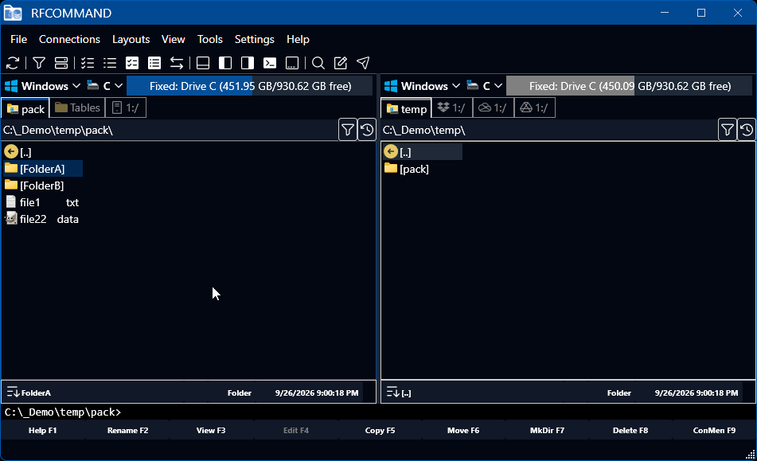Open the Tools menu
This screenshot has width=757, height=461.
[x=210, y=39]
